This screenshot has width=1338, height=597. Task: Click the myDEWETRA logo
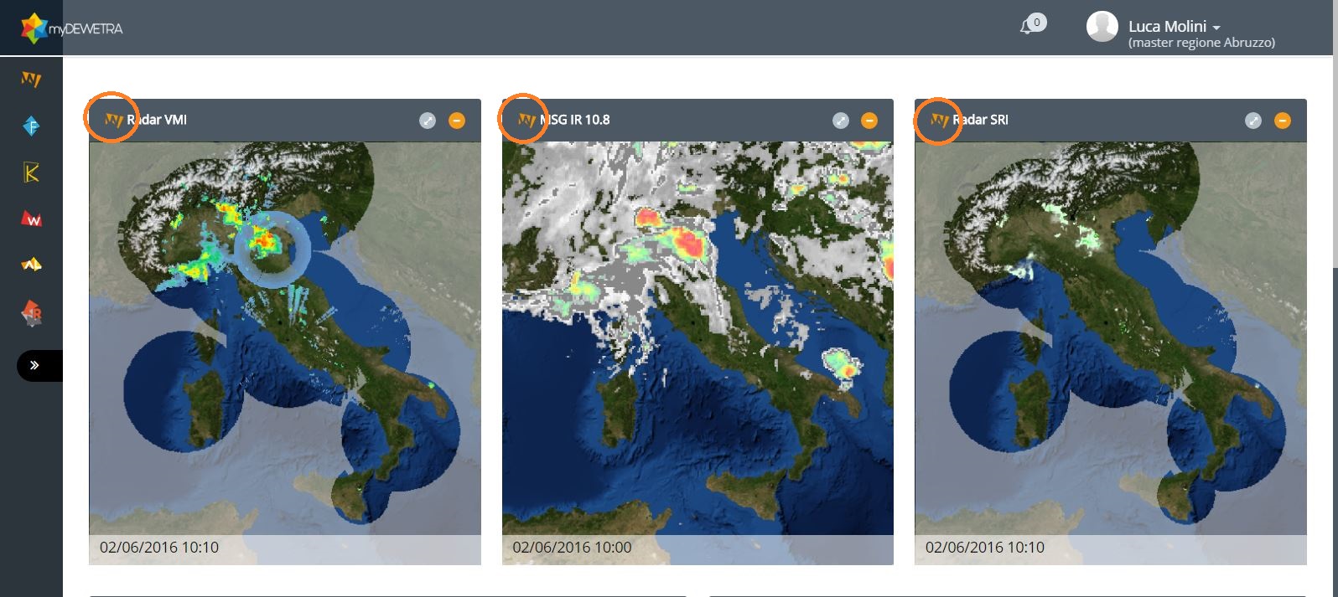tap(72, 28)
